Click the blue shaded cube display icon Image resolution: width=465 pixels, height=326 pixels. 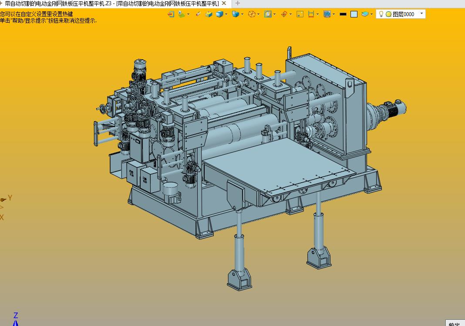(x=219, y=14)
